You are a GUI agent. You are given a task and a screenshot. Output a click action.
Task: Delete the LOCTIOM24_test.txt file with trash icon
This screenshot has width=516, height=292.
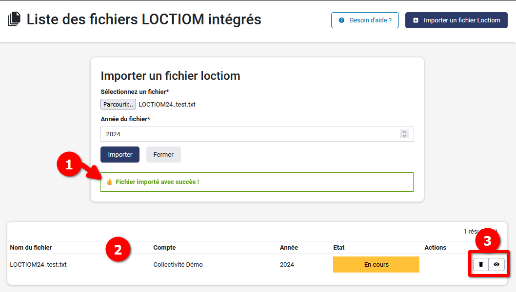coord(481,264)
